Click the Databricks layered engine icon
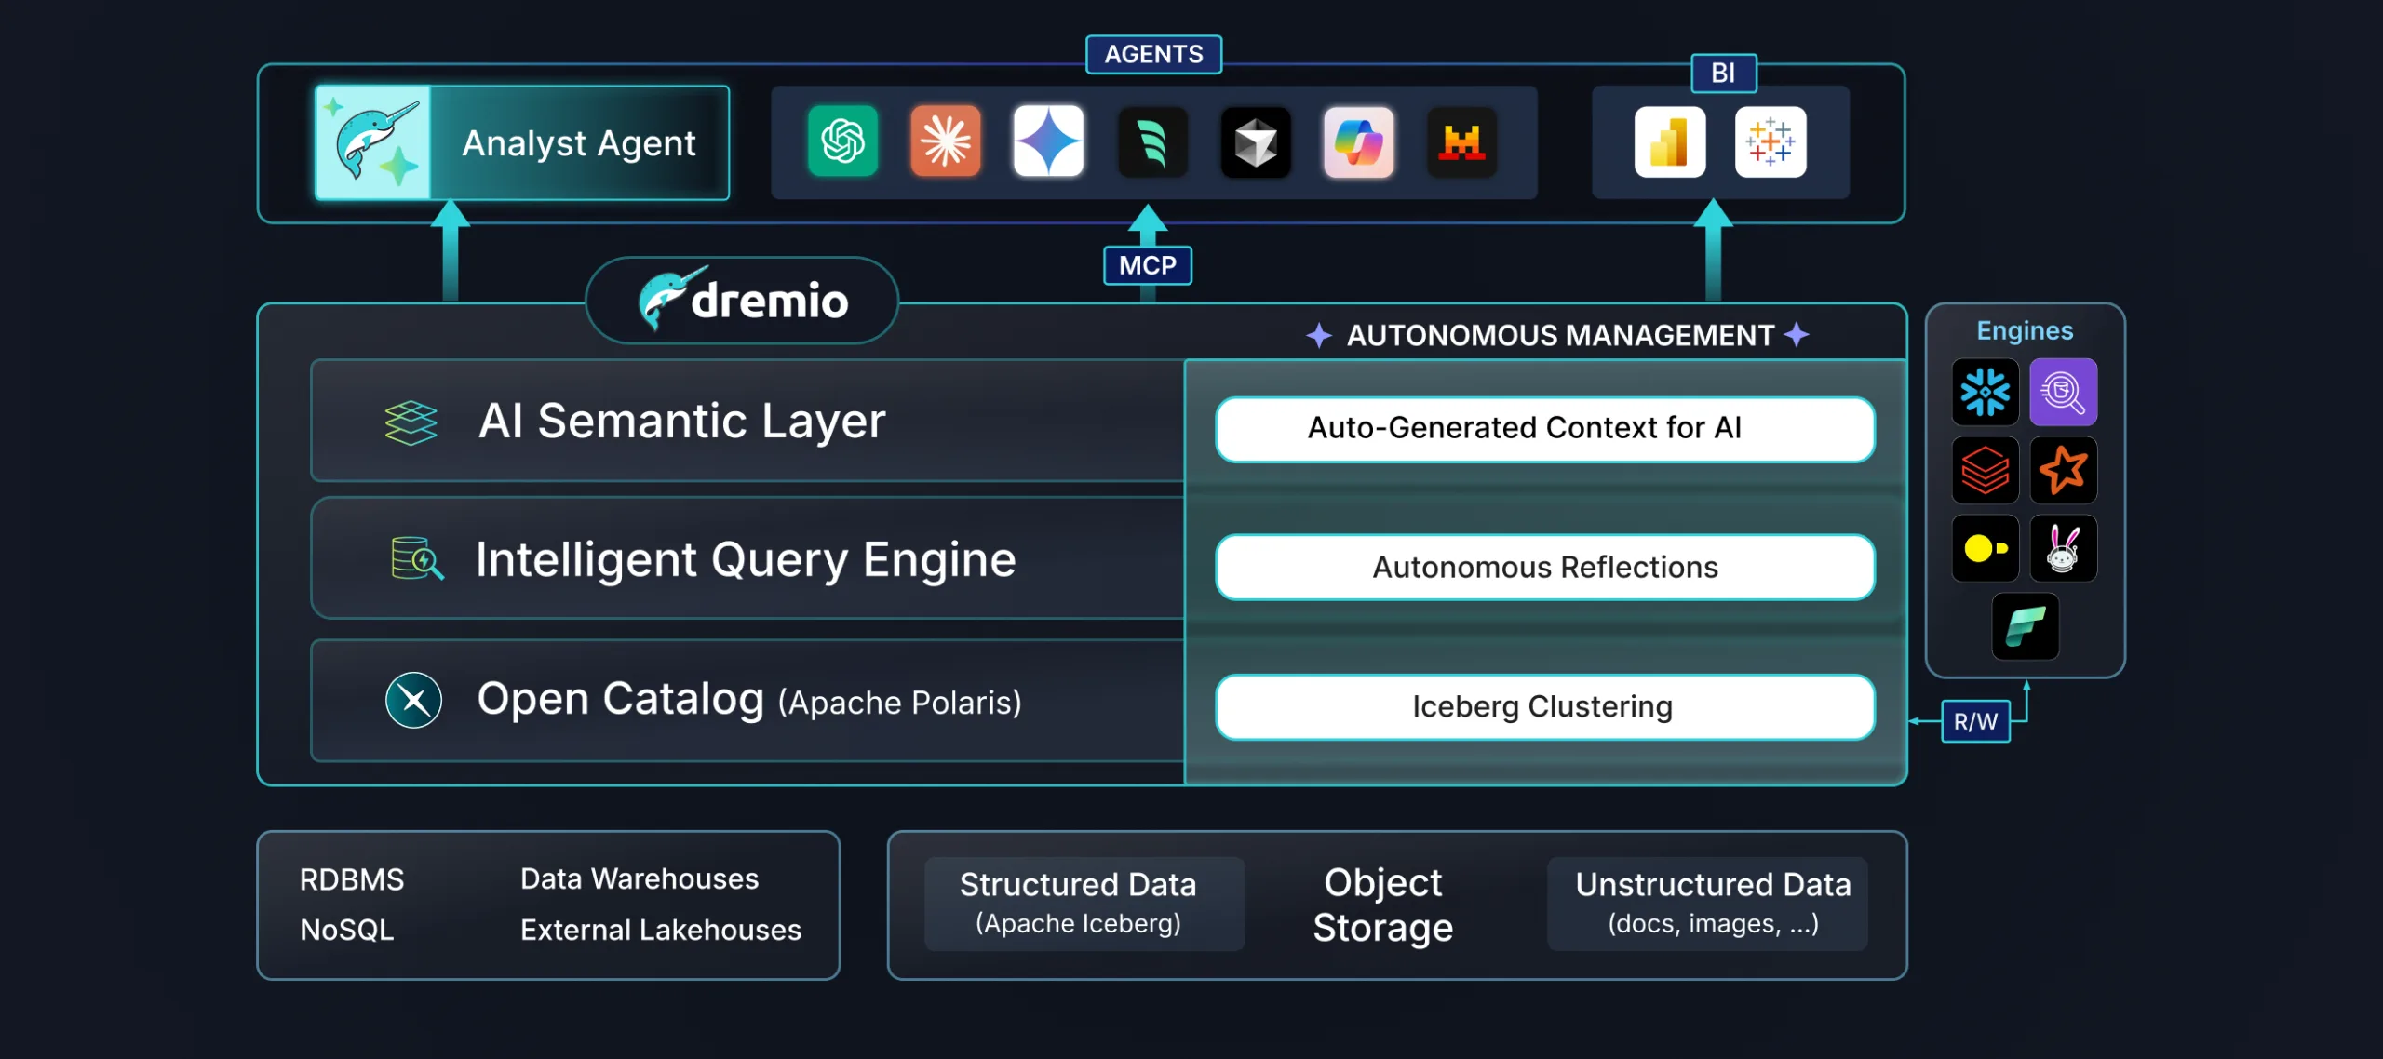 pos(1985,470)
